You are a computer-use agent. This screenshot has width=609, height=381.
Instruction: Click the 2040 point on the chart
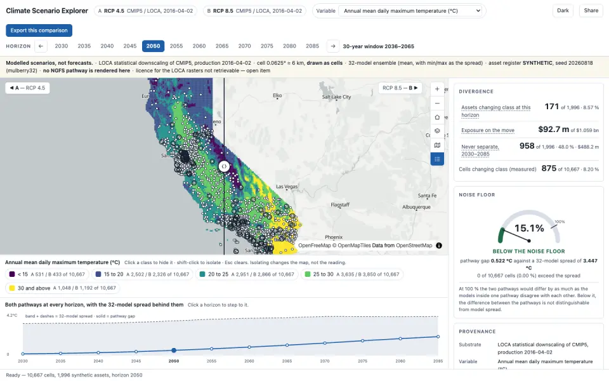tap(98, 352)
